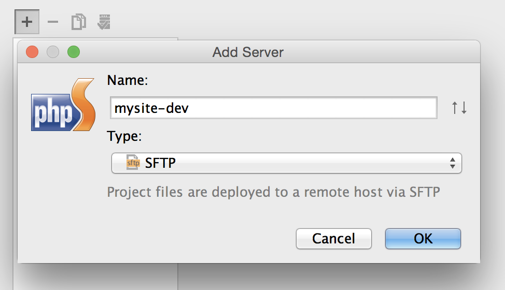Click the sftp file icon in Type dropdown

click(x=133, y=163)
